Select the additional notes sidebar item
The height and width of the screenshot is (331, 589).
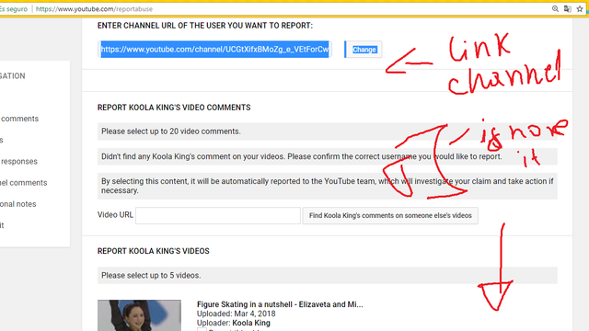click(x=18, y=204)
